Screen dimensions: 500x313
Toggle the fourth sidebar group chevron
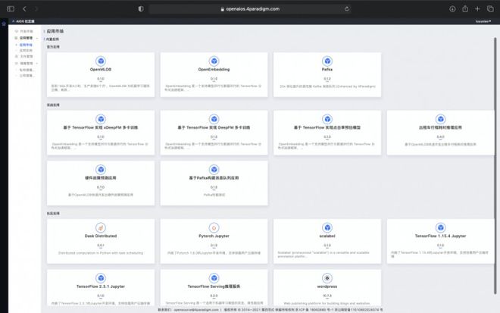(x=37, y=64)
